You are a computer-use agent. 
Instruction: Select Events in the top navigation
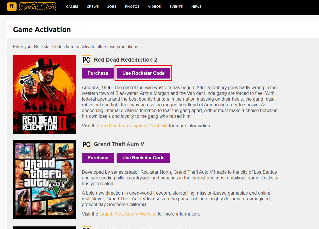pyautogui.click(x=176, y=7)
